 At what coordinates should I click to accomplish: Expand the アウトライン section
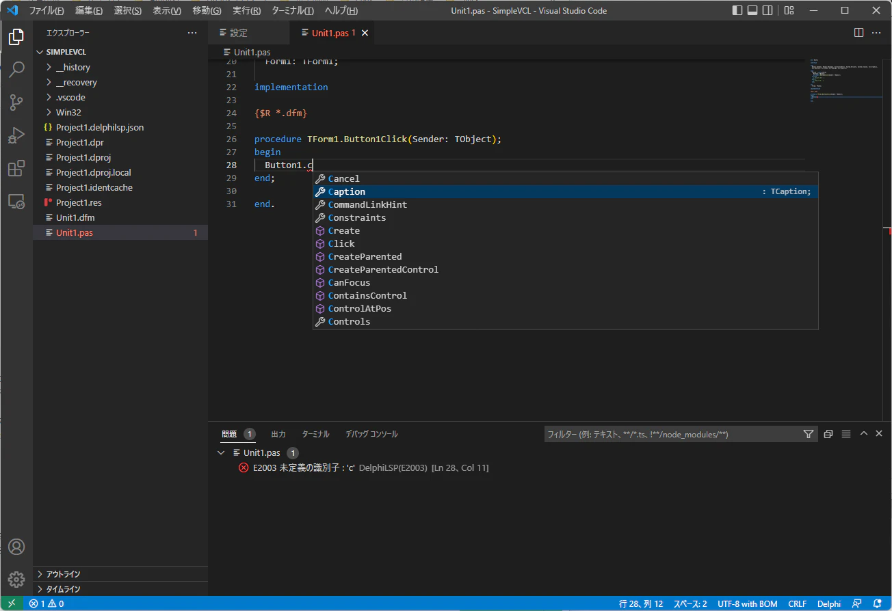120,574
